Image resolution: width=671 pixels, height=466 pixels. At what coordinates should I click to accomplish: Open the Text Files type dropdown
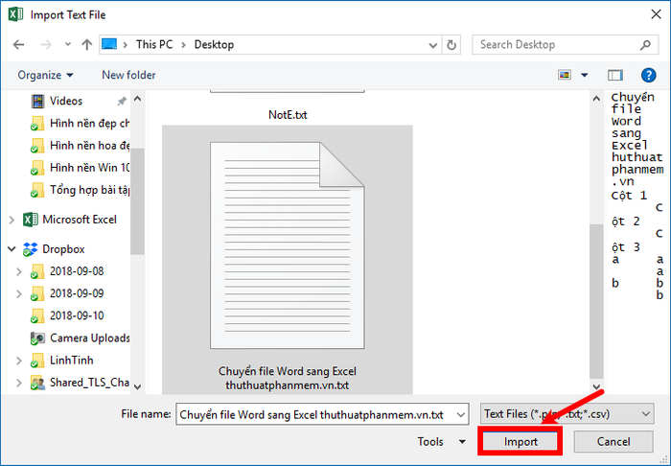pyautogui.click(x=567, y=414)
